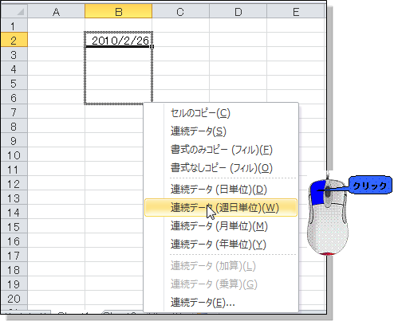
Task: Click the fill handle on cell B2
Action: coord(152,47)
